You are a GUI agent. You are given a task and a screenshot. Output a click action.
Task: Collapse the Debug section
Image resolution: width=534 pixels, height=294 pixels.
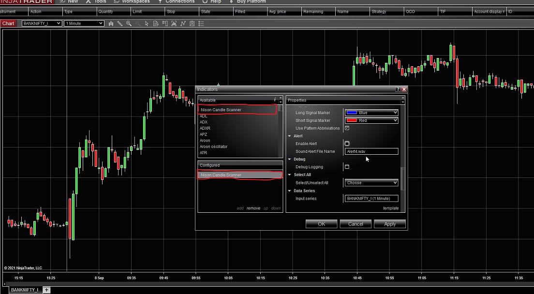(x=290, y=159)
